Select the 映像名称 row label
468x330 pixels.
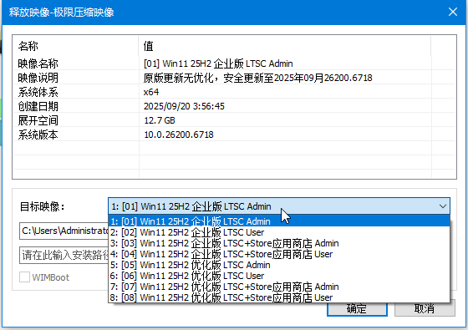38,63
